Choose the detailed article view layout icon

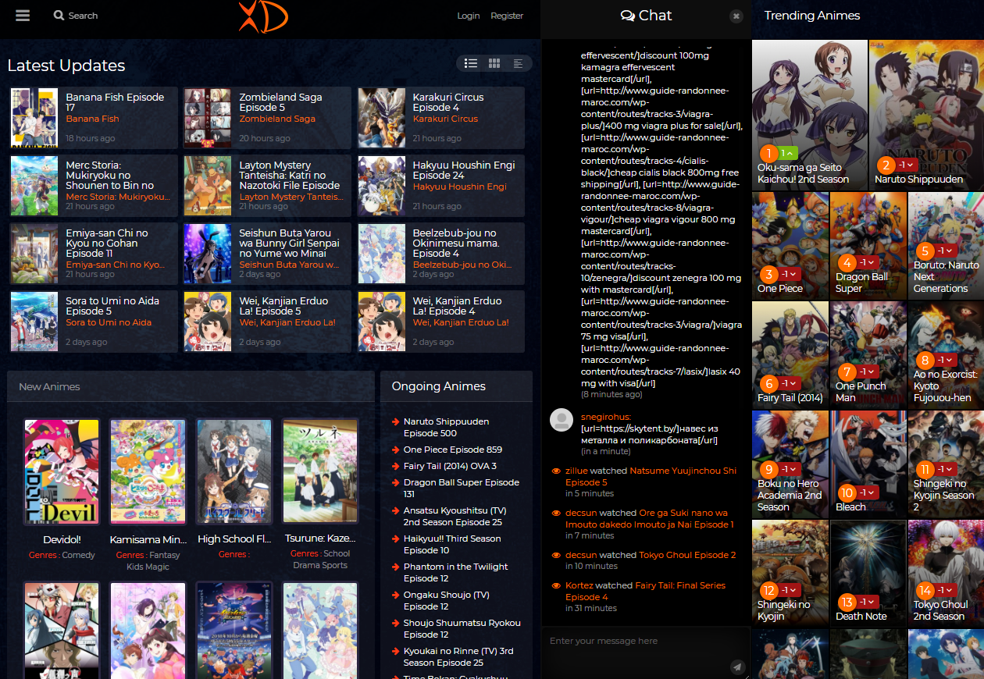519,63
